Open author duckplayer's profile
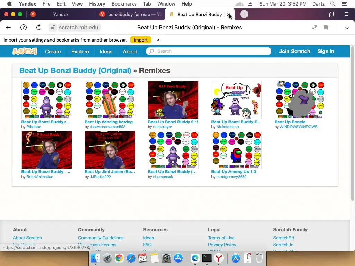This screenshot has height=266, width=355. click(162, 127)
